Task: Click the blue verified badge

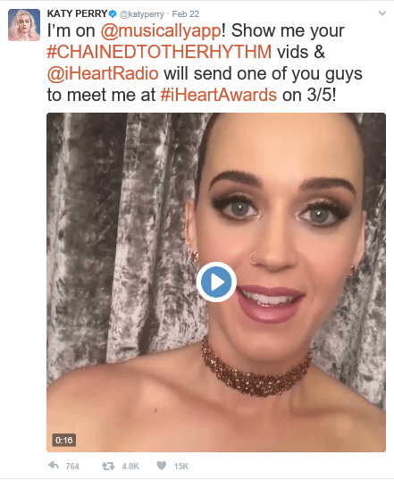Action: click(113, 13)
